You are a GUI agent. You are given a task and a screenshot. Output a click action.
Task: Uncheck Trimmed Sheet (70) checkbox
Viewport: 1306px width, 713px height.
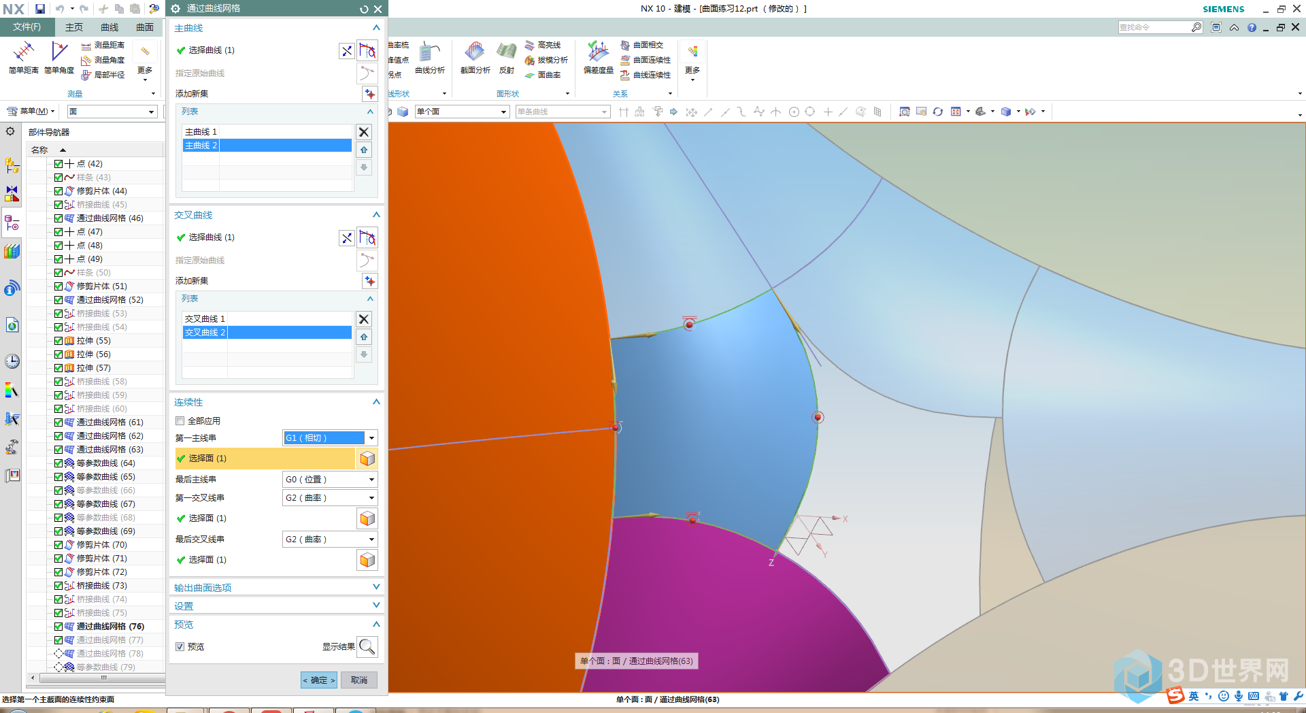click(58, 545)
